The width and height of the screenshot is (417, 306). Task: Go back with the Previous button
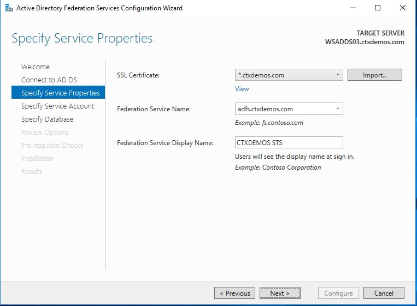[234, 293]
